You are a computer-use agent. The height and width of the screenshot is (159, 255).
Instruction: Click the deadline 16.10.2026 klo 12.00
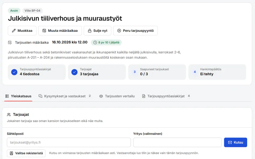click(70, 42)
